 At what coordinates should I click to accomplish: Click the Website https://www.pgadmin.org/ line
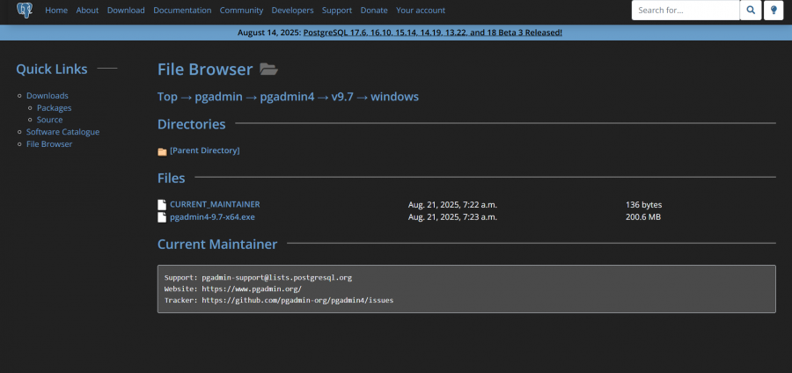[233, 289]
